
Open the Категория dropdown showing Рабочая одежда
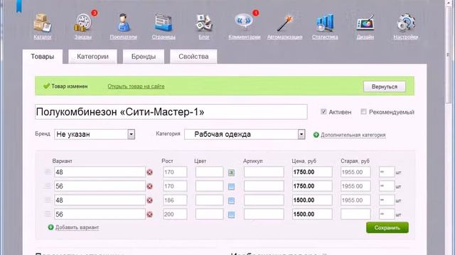pyautogui.click(x=245, y=134)
